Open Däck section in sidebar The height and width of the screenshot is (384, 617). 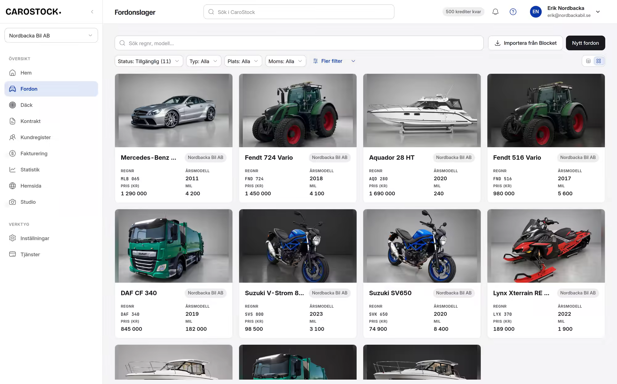click(51, 105)
